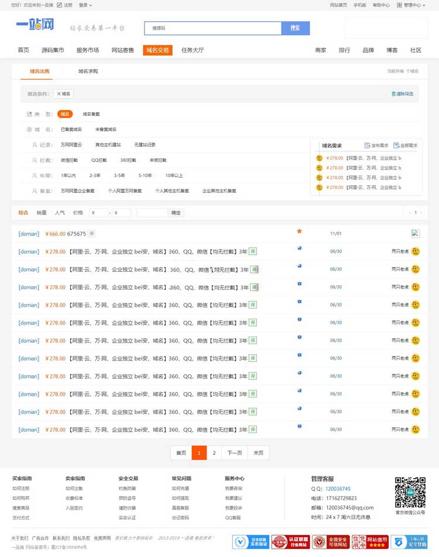Click the 一站网 site logo
Image resolution: width=439 pixels, height=557 pixels.
pyautogui.click(x=35, y=25)
